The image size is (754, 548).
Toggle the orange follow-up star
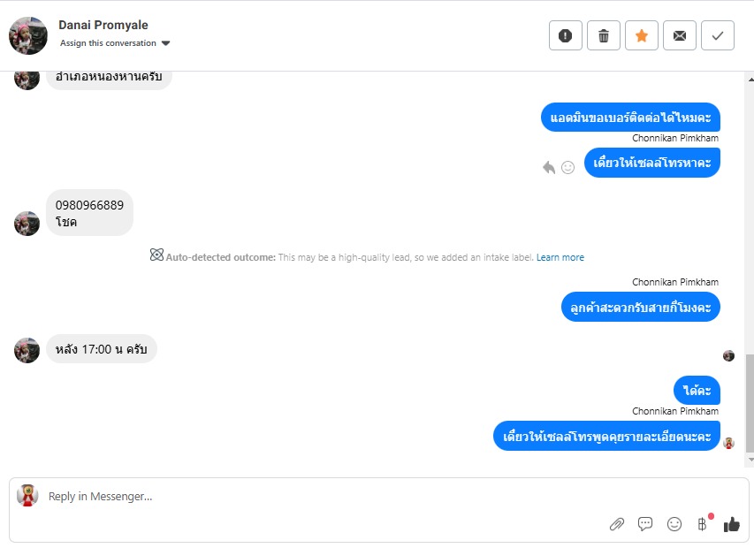642,35
